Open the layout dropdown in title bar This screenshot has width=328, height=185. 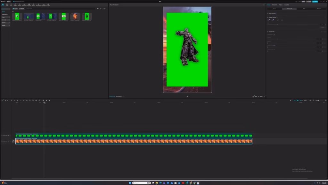297,2
